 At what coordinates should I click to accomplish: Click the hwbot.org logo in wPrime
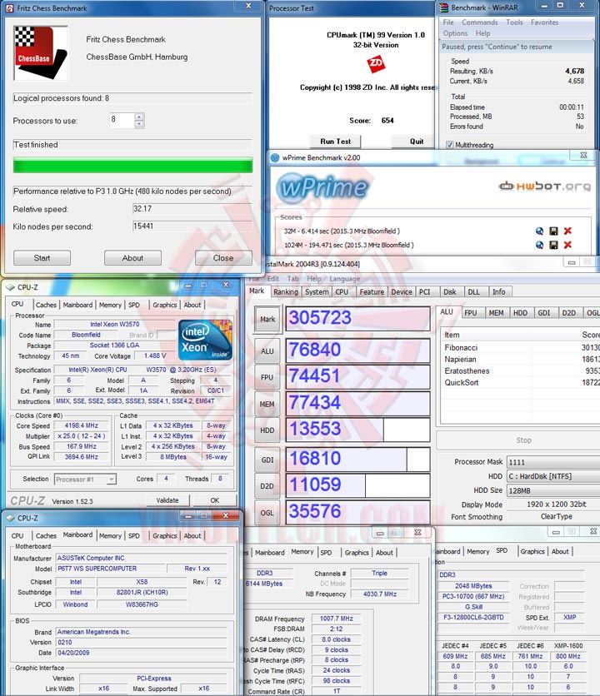pyautogui.click(x=545, y=186)
